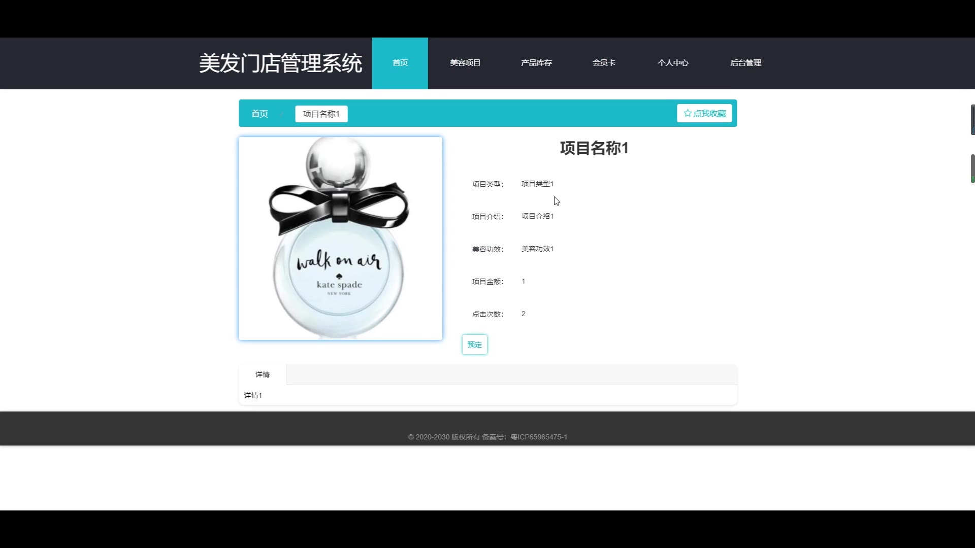The image size is (975, 548).
Task: Click the 美容功效 field label
Action: pyautogui.click(x=487, y=249)
